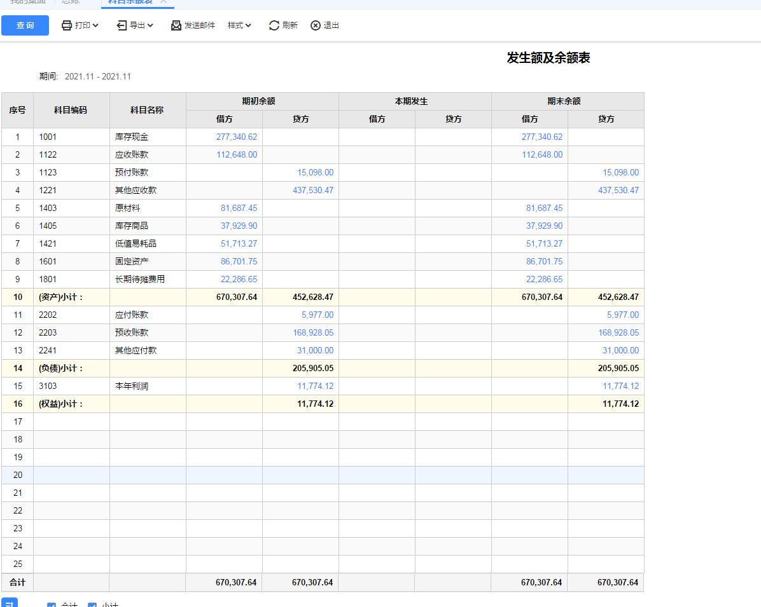Screen dimensions: 761x607
Task: Click account code 1001
Action: click(x=48, y=137)
